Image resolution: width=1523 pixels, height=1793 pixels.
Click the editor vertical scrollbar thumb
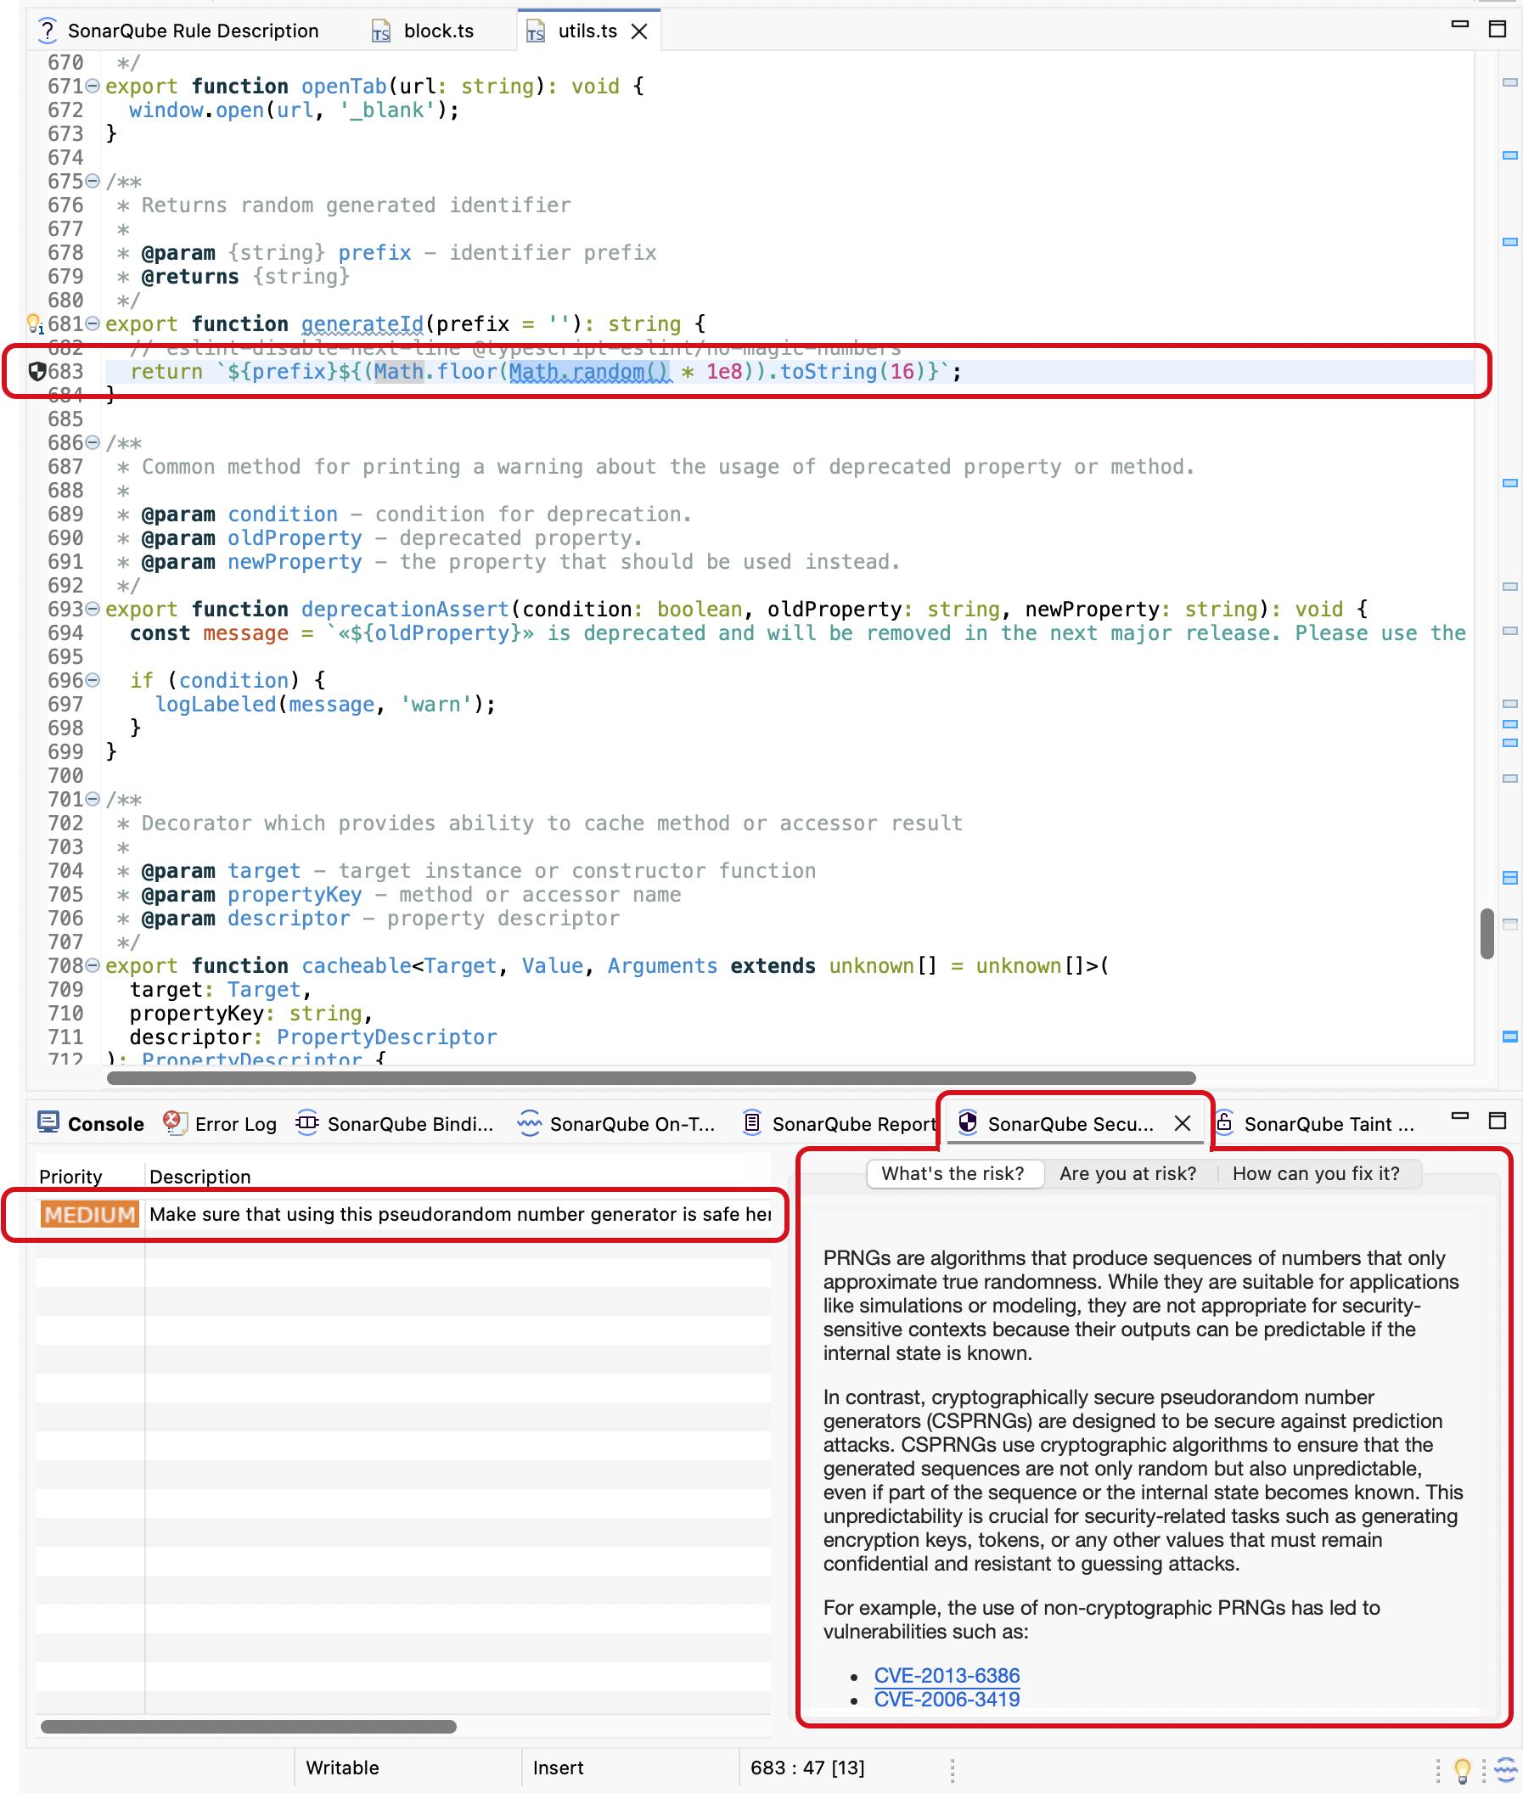[1486, 932]
